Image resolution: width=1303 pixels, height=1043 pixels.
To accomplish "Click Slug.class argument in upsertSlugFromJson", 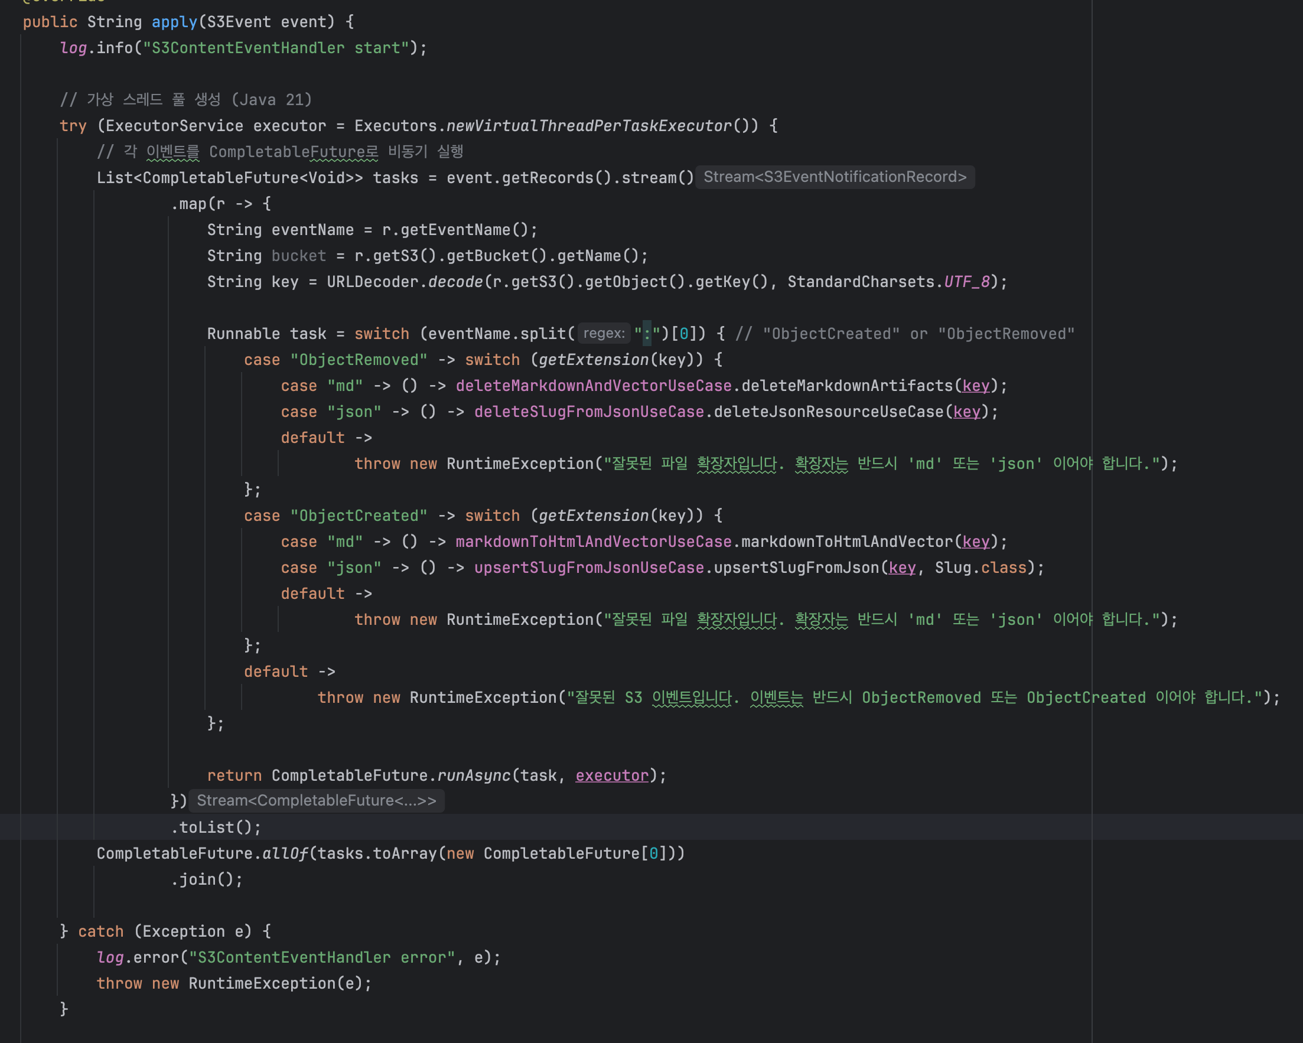I will (980, 568).
